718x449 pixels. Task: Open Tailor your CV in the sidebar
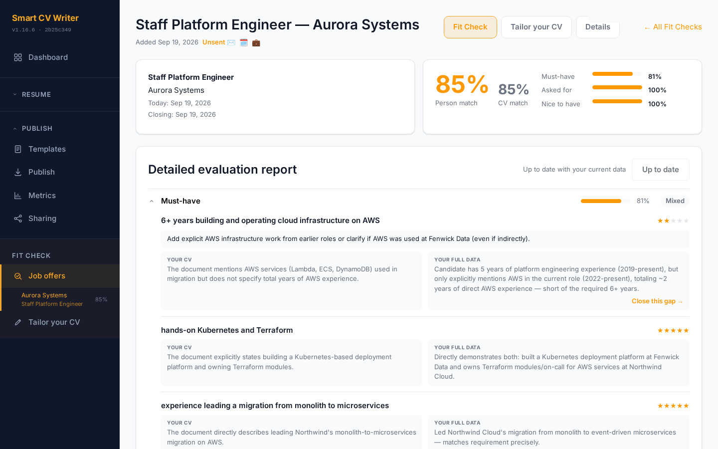click(x=60, y=322)
